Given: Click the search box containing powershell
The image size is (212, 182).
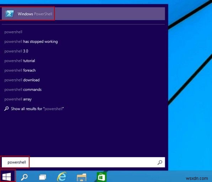Looking at the screenshot, I should [x=83, y=162].
